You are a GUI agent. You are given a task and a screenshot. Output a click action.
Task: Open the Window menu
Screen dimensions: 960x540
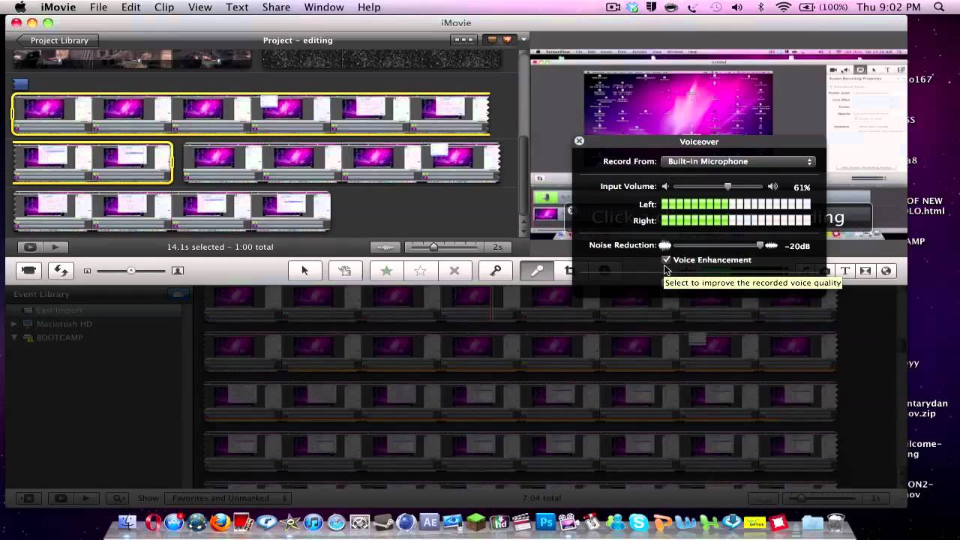pos(324,7)
